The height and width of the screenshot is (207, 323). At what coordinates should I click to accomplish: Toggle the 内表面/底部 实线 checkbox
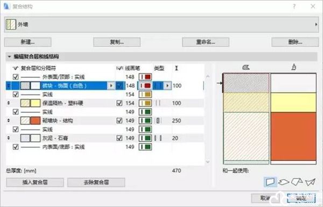pos(16,147)
